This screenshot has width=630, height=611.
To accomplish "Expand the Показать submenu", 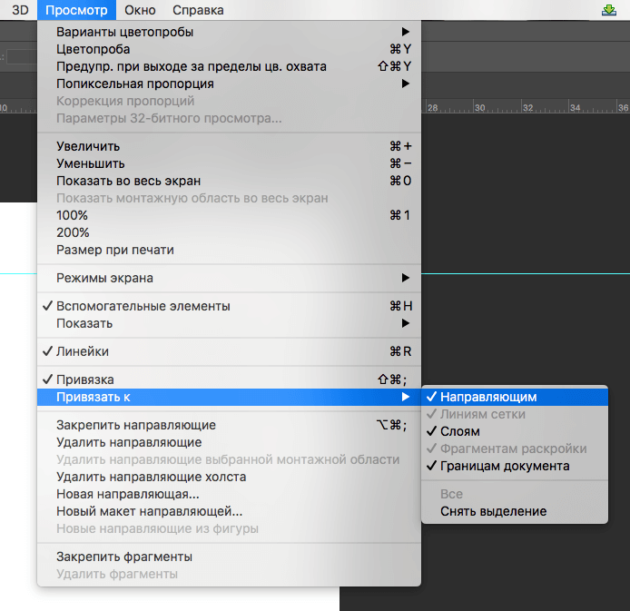I will [x=84, y=323].
